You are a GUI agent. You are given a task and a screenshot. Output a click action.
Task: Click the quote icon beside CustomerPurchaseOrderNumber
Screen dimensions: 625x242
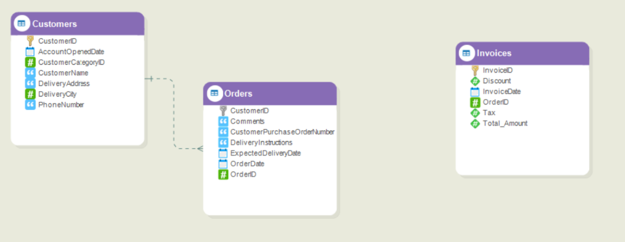[223, 132]
